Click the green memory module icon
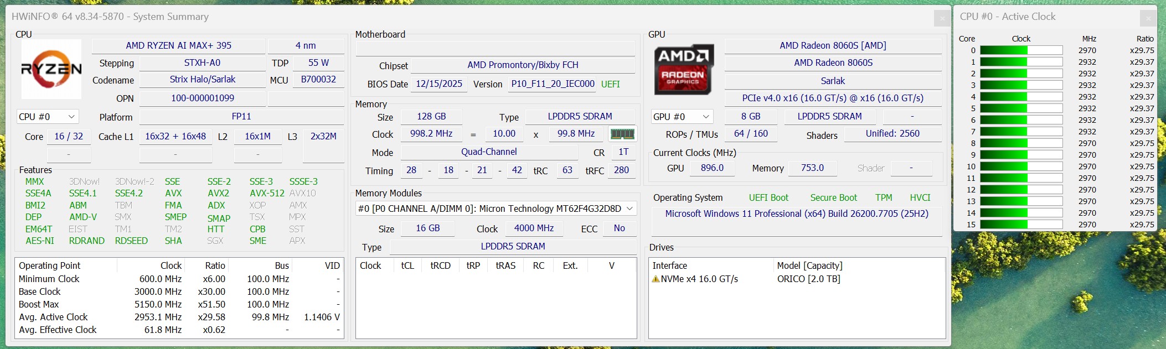 622,134
